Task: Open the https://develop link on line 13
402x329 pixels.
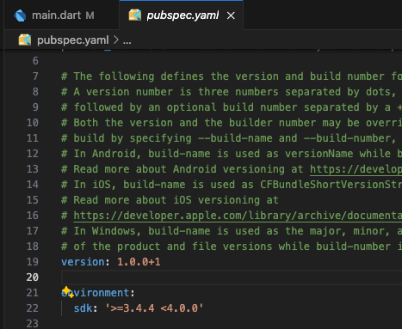Action: [x=356, y=169]
